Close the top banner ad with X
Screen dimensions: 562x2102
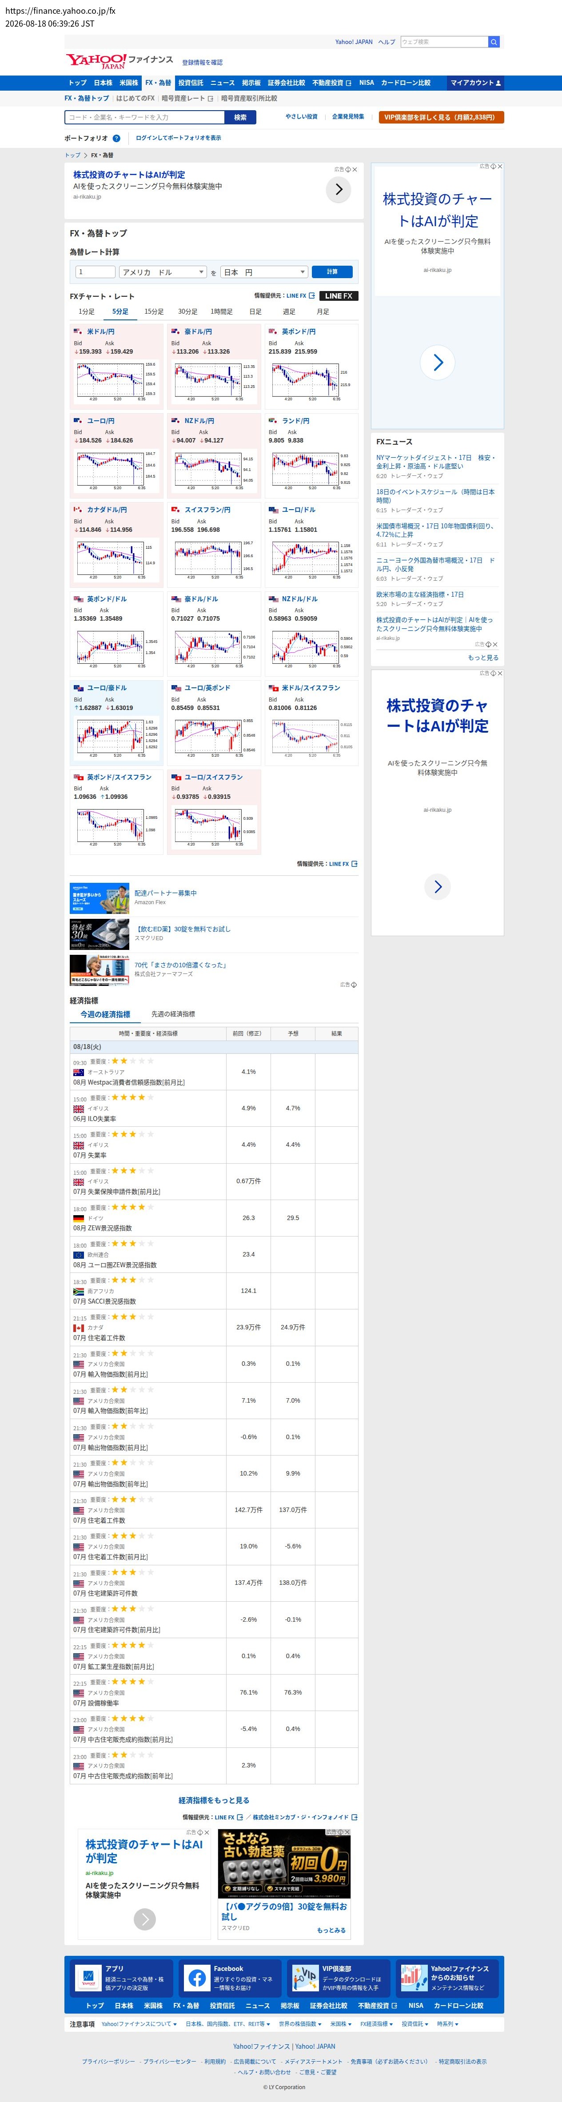coord(355,170)
